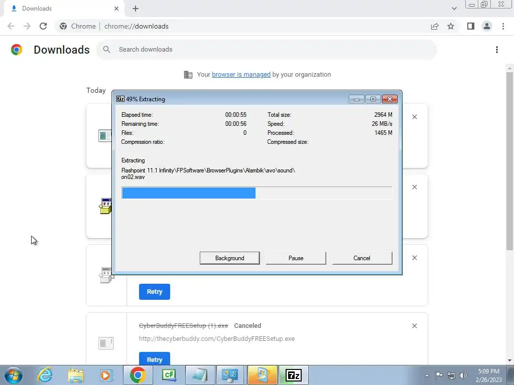514x385 pixels.
Task: Remove second download from list
Action: 414,187
